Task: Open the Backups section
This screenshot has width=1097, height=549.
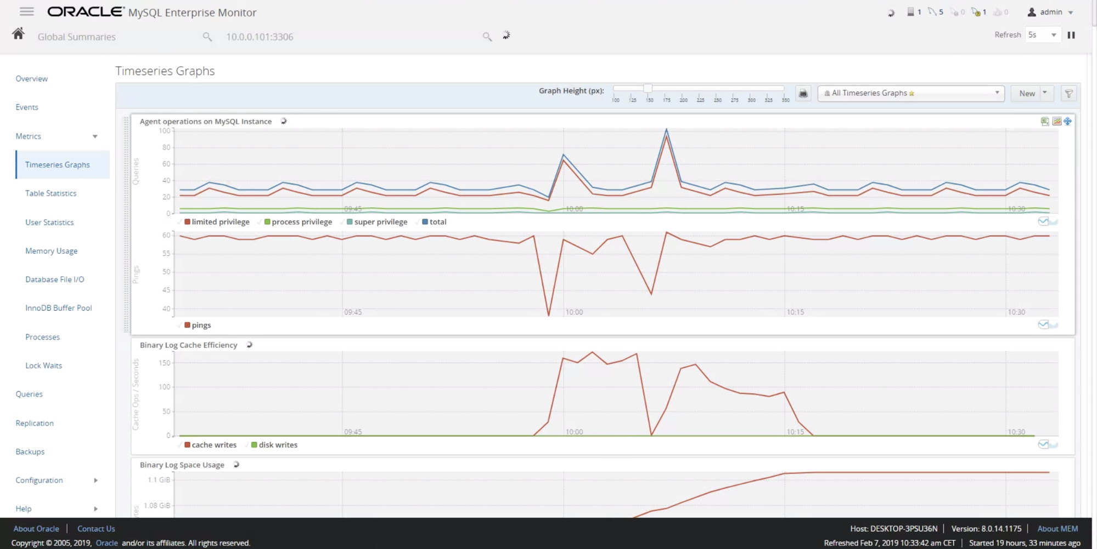Action: (x=30, y=452)
